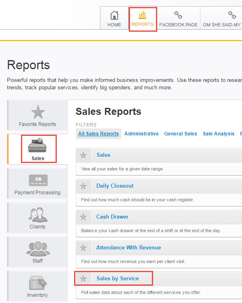The width and height of the screenshot is (242, 303).
Task: Open Attendance With Revenue report
Action: (128, 248)
